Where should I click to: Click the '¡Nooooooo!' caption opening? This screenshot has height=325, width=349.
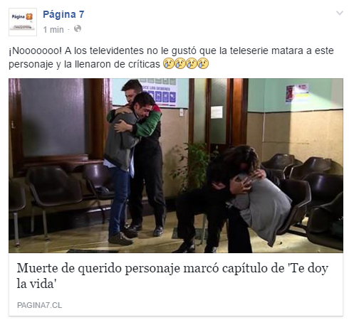pyautogui.click(x=36, y=50)
